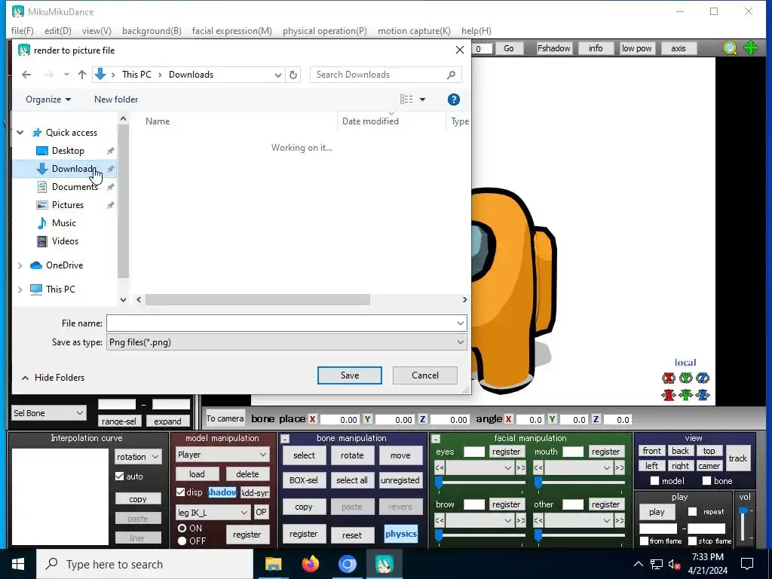Select Videos in the navigation pane

(65, 241)
